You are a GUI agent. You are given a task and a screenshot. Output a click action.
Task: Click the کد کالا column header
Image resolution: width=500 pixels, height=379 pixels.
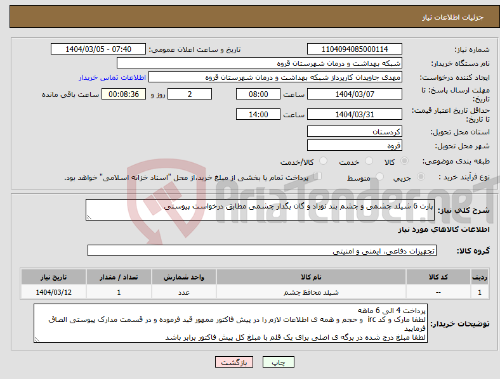(x=438, y=277)
